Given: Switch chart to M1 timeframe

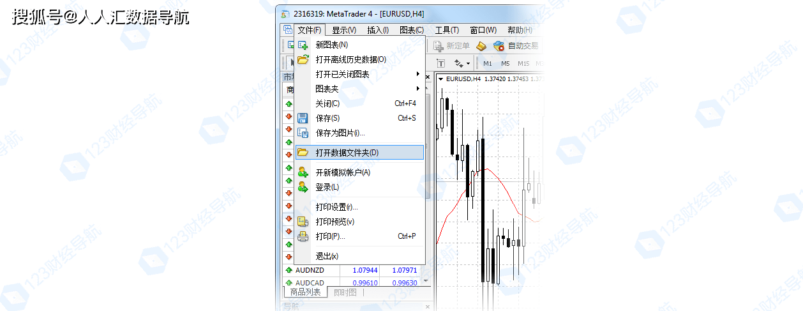Looking at the screenshot, I should pos(488,64).
